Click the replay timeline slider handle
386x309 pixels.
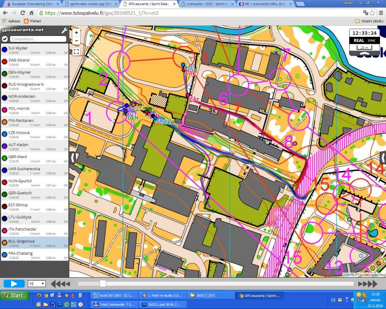click(103, 284)
